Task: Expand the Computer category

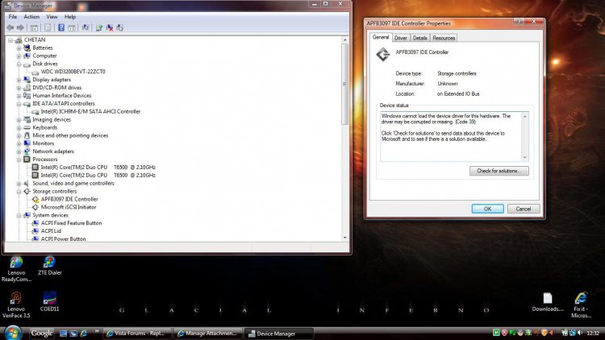Action: coord(19,56)
